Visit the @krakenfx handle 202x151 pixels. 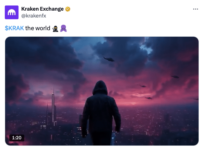(34, 16)
